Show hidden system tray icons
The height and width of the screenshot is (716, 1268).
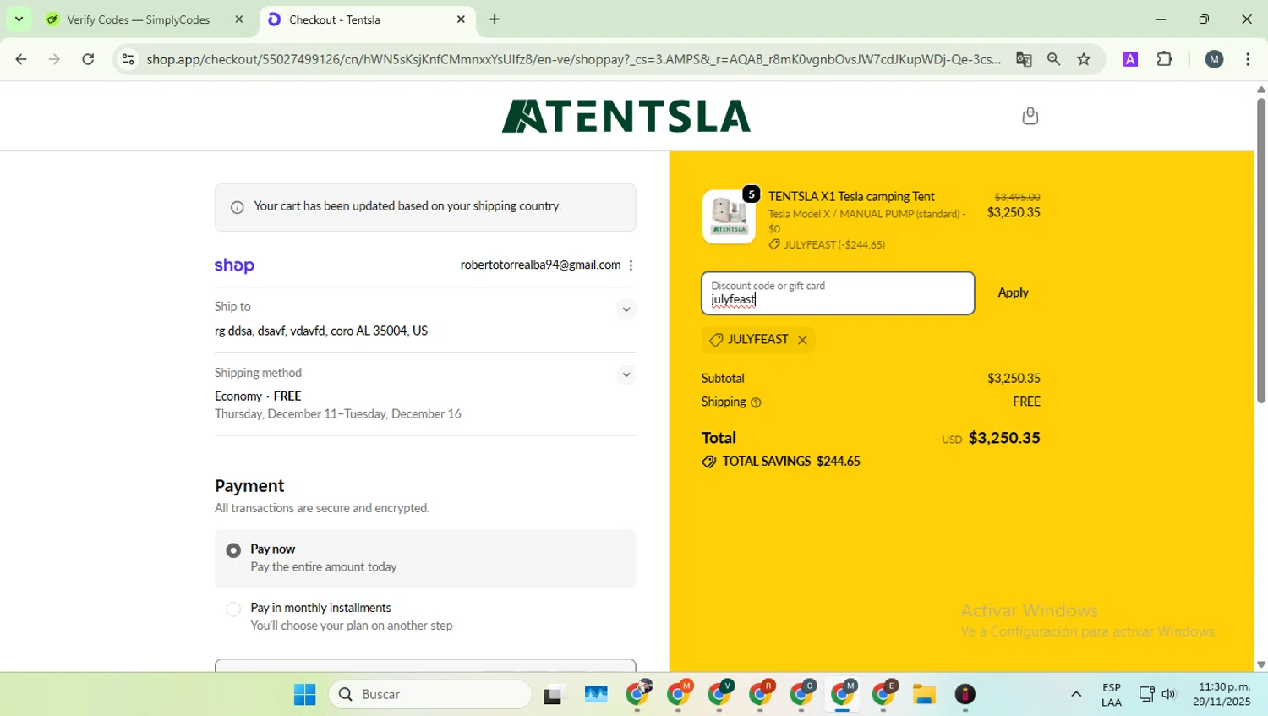click(1075, 695)
